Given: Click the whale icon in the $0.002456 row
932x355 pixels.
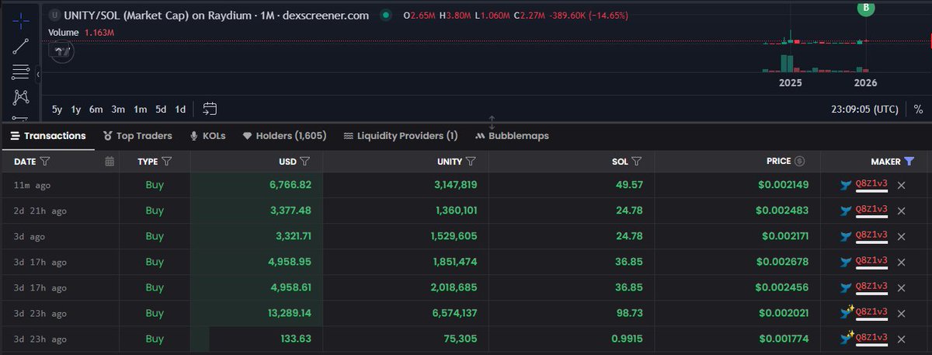Looking at the screenshot, I should click(846, 287).
